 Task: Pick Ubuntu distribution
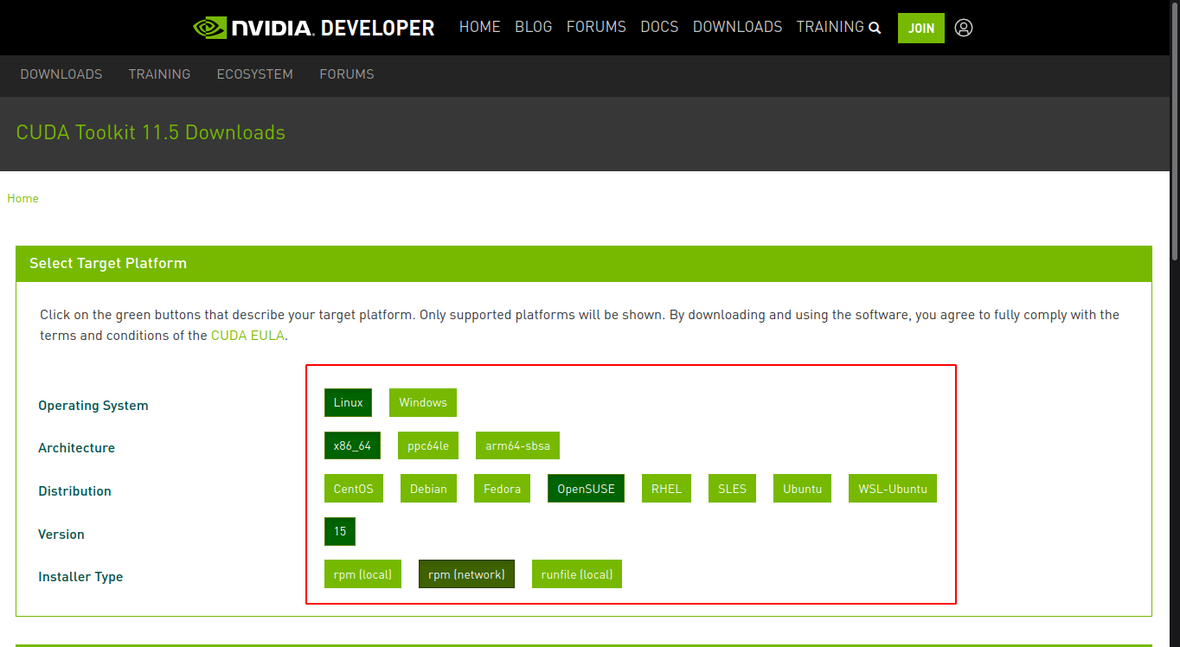(802, 489)
